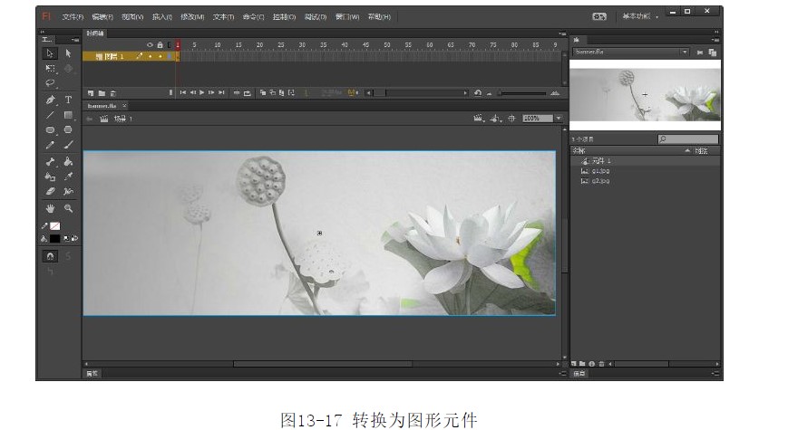
Task: Select the Subselection arrow tool
Action: [68, 53]
